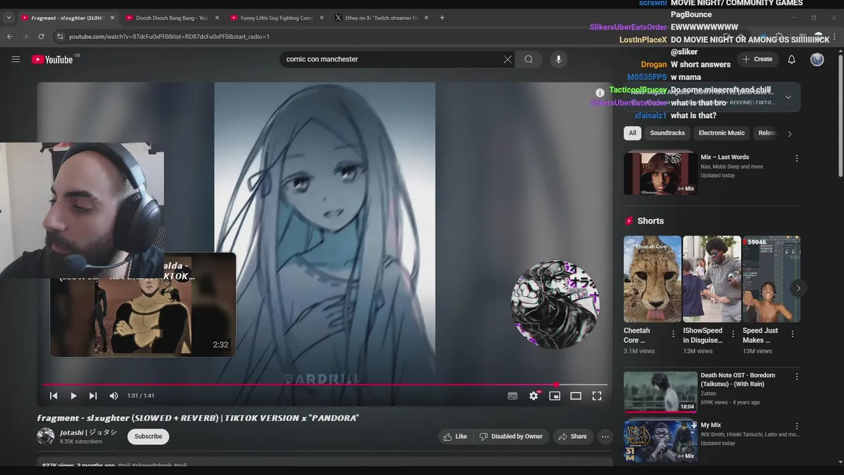Open options for the Death Note OST video

(x=797, y=377)
